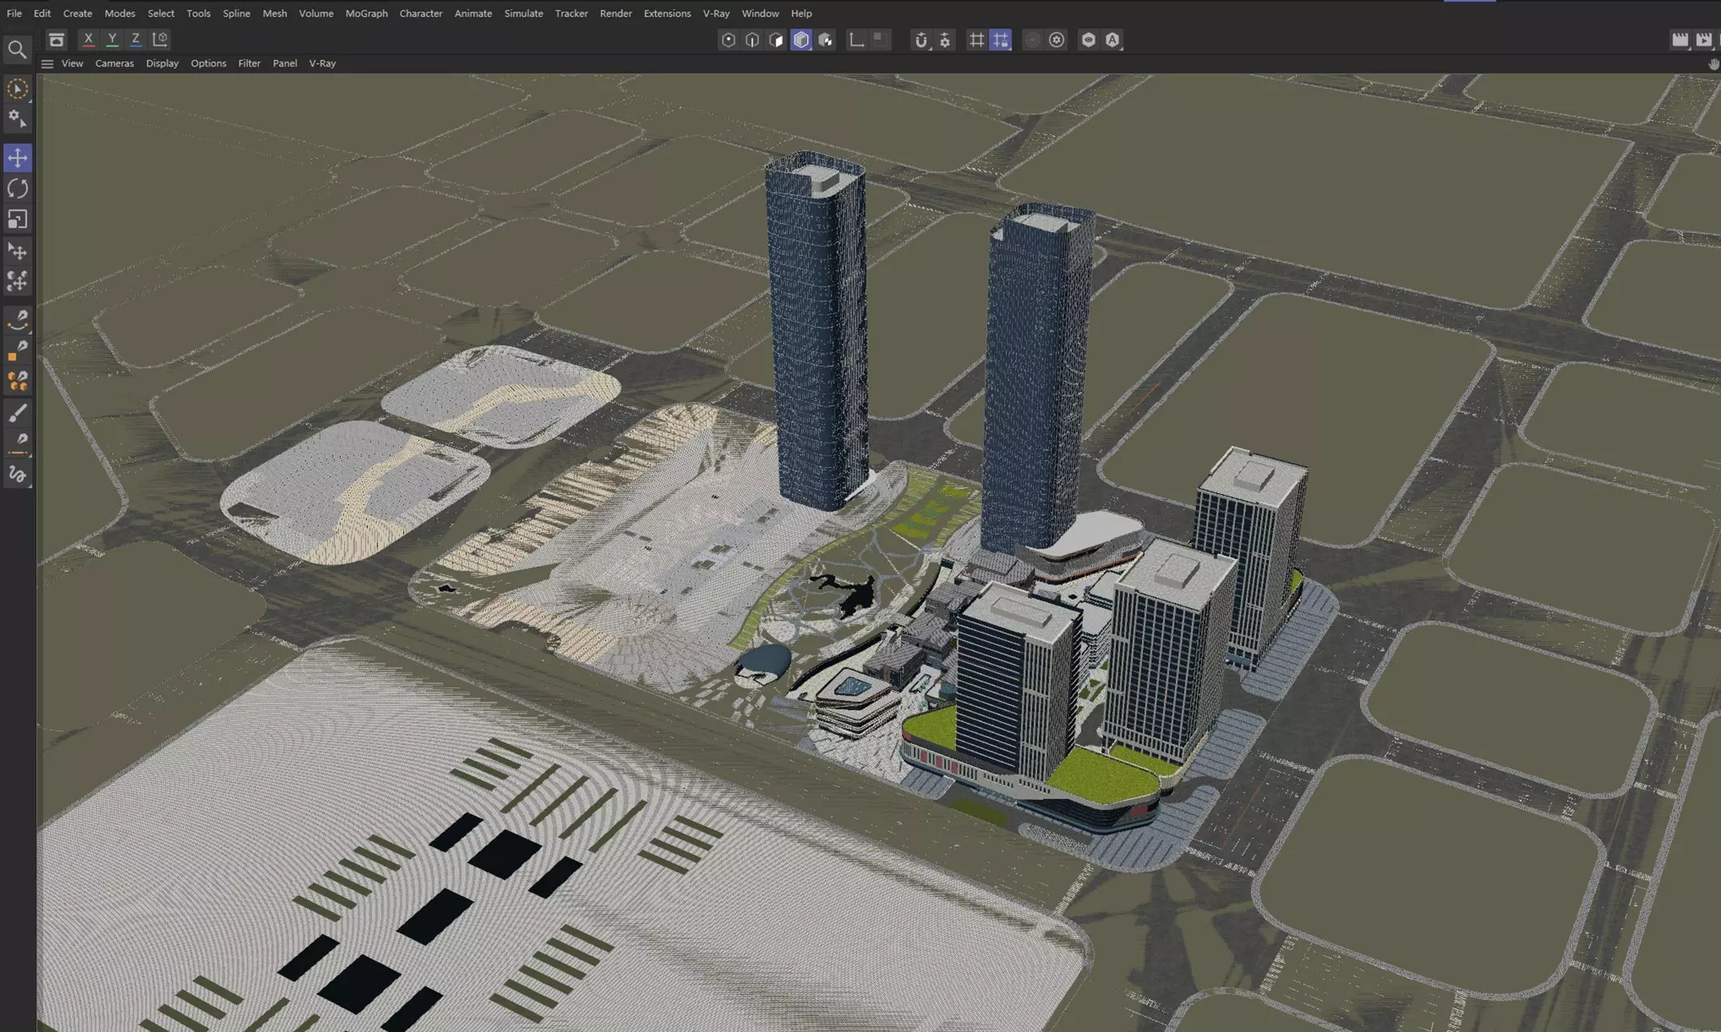Screen dimensions: 1721x1032
Task: Toggle the coordinate system (world/object)
Action: (x=160, y=39)
